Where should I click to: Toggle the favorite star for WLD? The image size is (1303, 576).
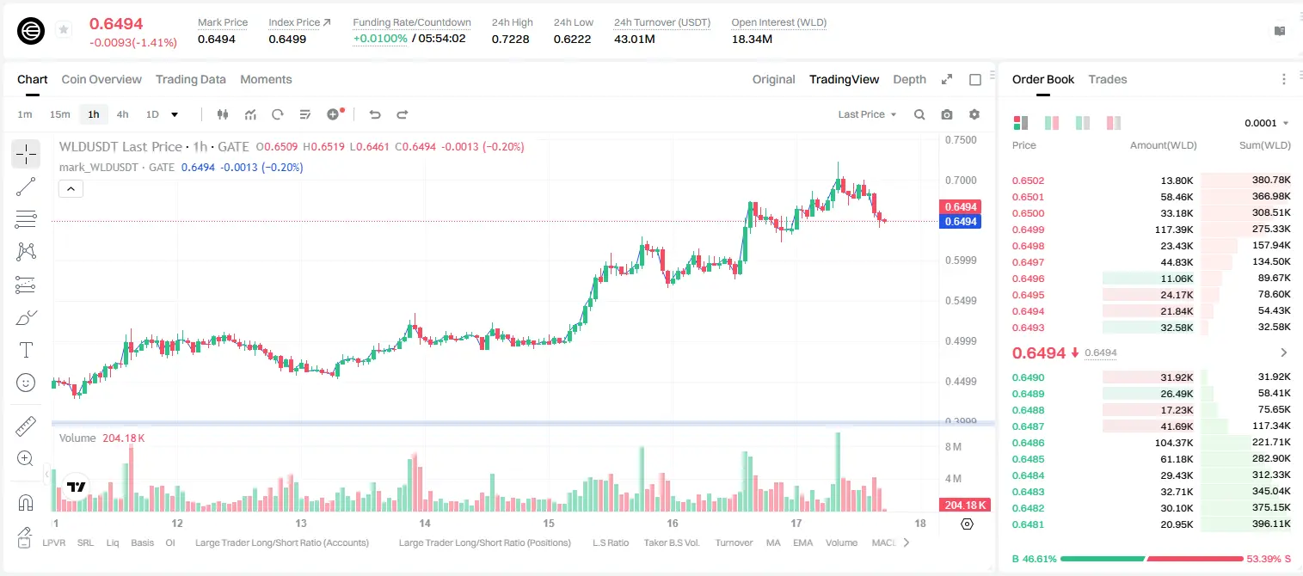[x=64, y=30]
